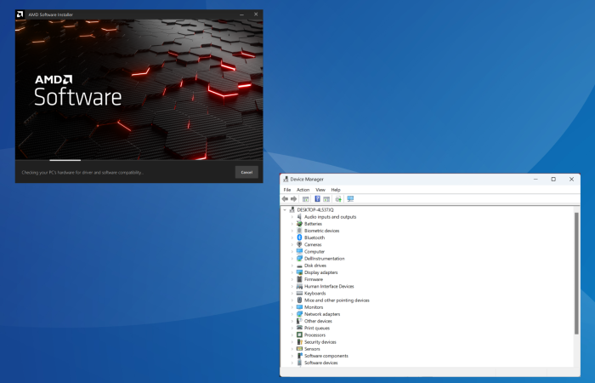This screenshot has width=595, height=383.
Task: Expand the Biometric devices category
Action: tap(292, 231)
